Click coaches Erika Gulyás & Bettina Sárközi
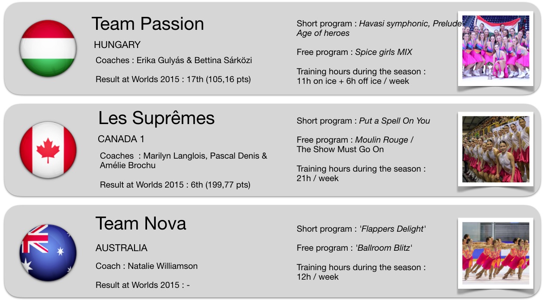 tap(194, 61)
